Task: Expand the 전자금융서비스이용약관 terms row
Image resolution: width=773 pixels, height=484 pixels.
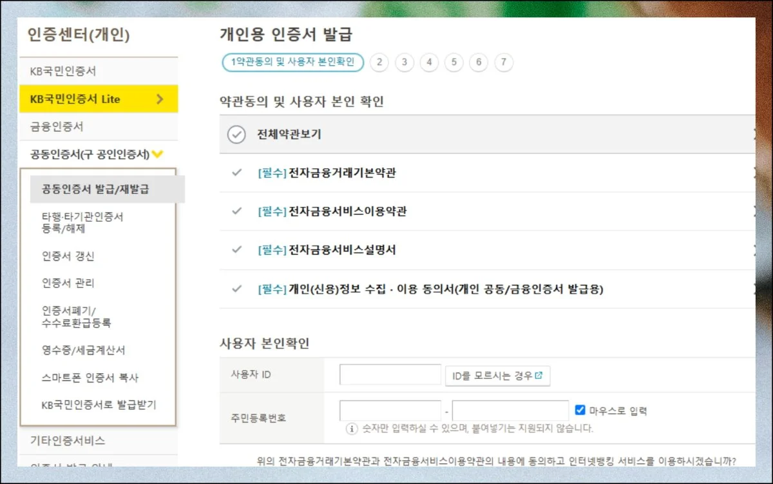Action: pos(753,211)
